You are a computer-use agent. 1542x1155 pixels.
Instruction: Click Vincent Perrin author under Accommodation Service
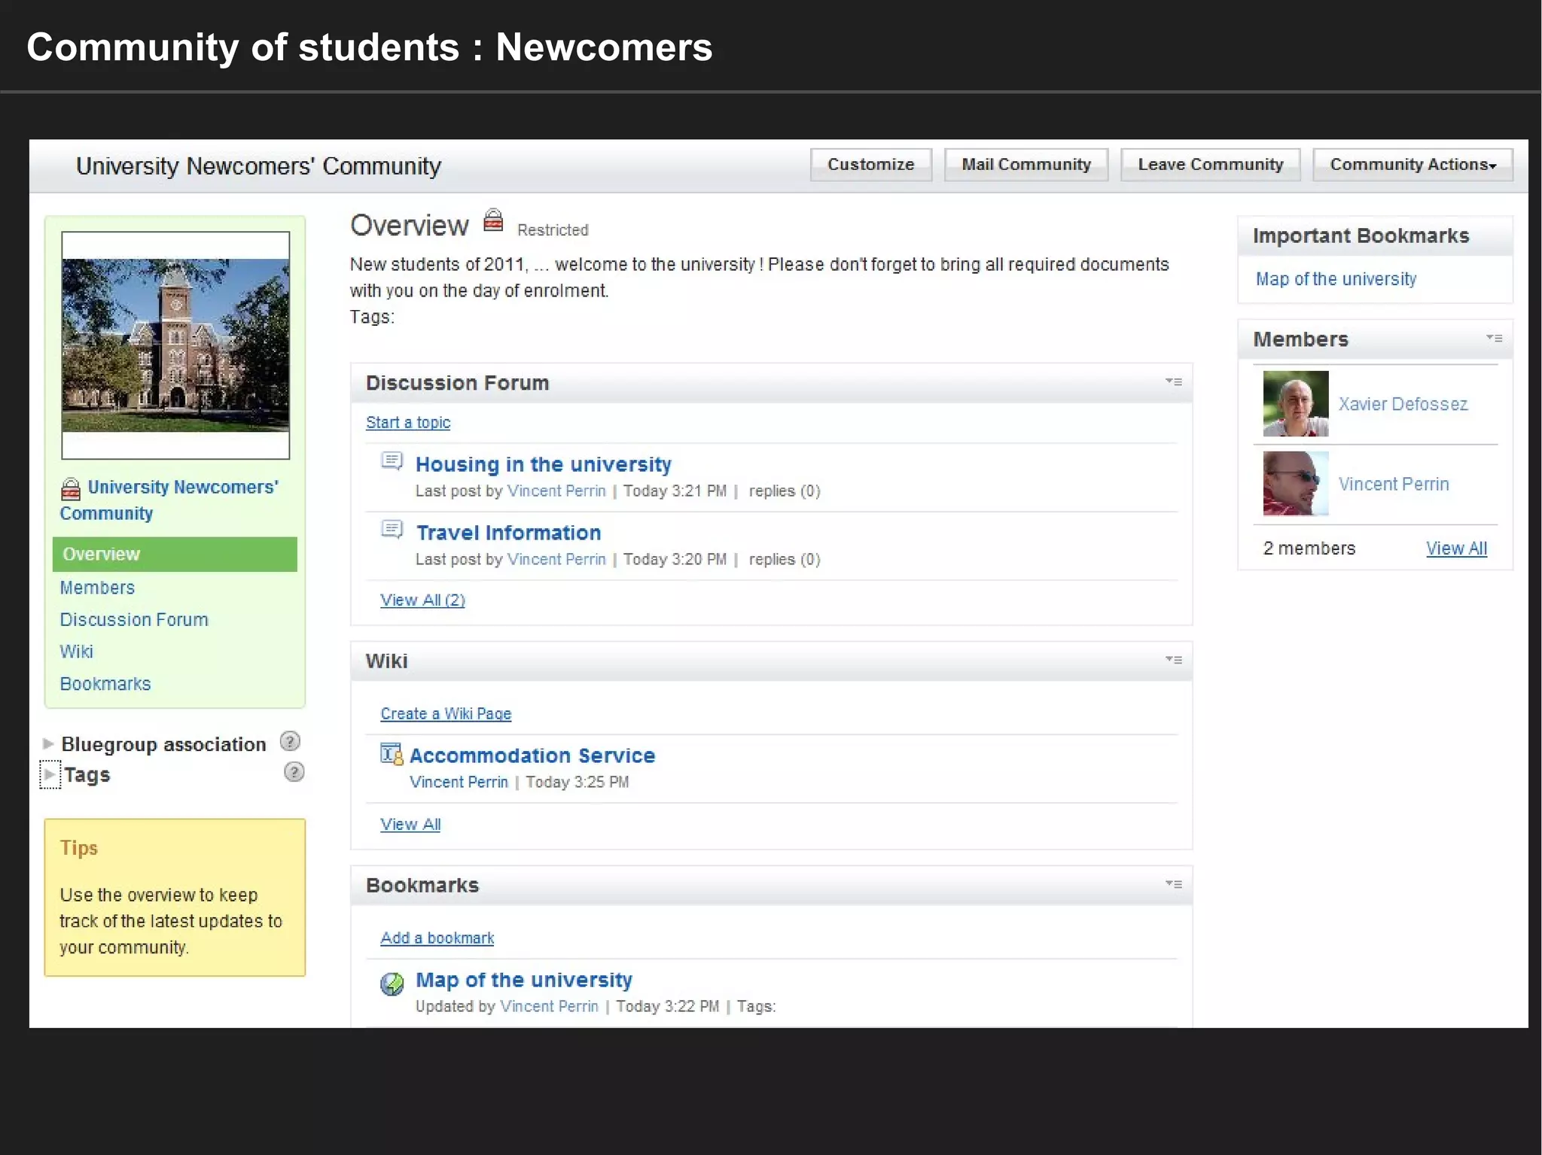point(459,783)
